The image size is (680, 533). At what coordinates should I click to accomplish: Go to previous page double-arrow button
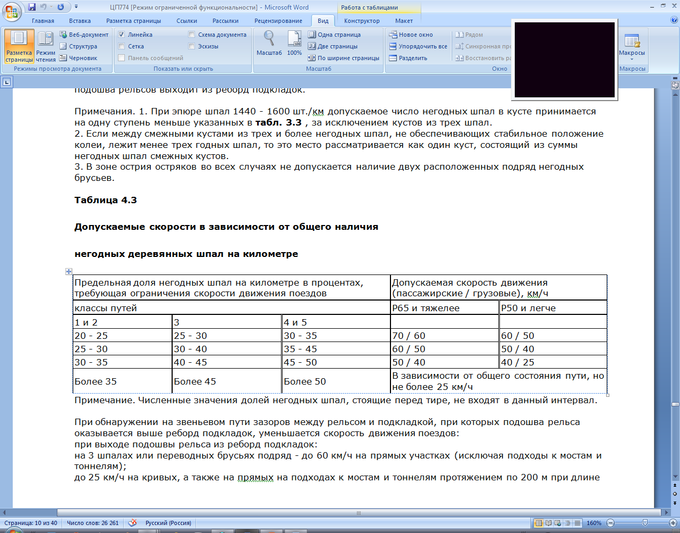pyautogui.click(x=675, y=486)
